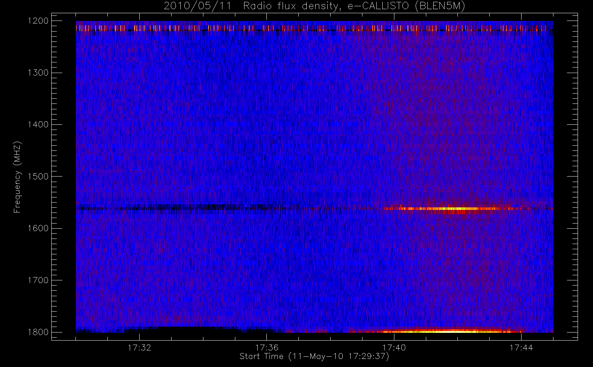Click the 1200 frequency tick label
The width and height of the screenshot is (593, 367).
pos(38,21)
